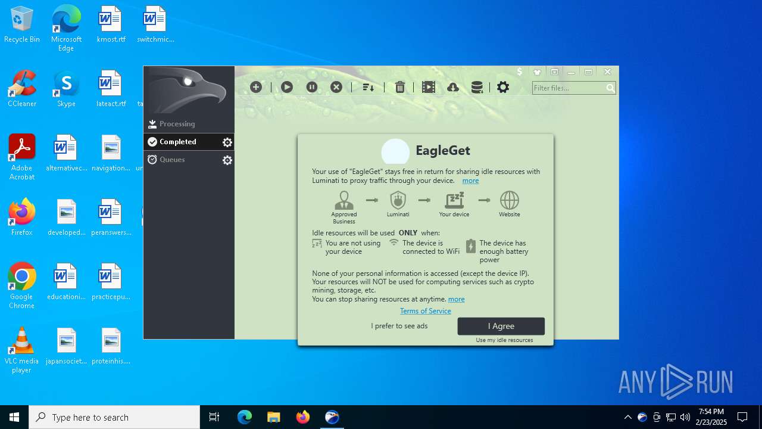Open VLC media player shortcut
The width and height of the screenshot is (762, 429).
(x=22, y=350)
